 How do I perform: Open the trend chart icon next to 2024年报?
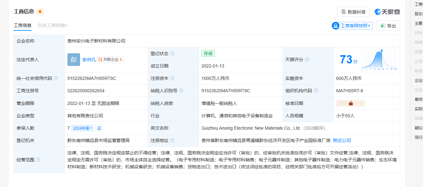[x=99, y=128]
